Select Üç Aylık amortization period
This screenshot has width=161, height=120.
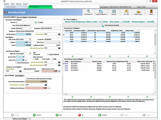43,59
